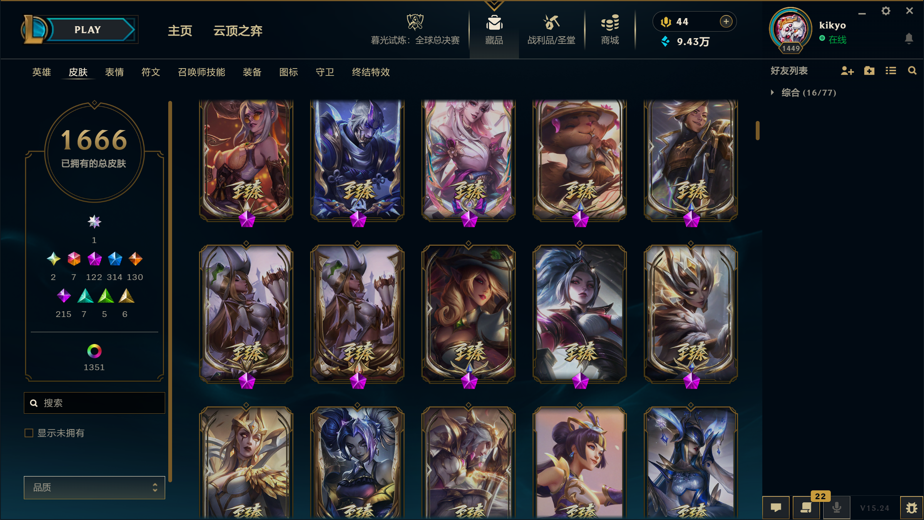Click the chroma color wheel 1351
924x520 pixels.
pos(94,351)
